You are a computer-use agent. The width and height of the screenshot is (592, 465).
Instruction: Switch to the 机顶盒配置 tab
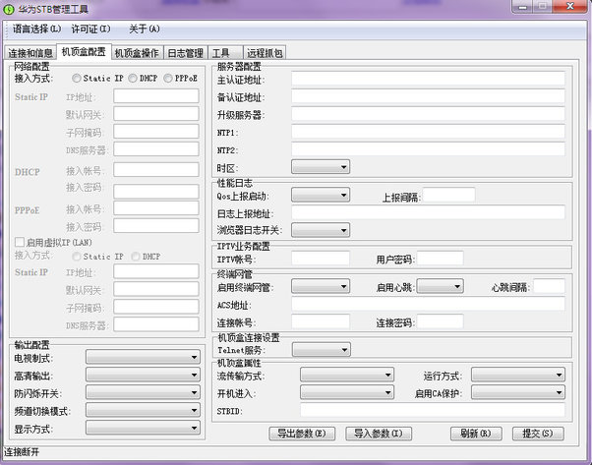click(x=84, y=52)
